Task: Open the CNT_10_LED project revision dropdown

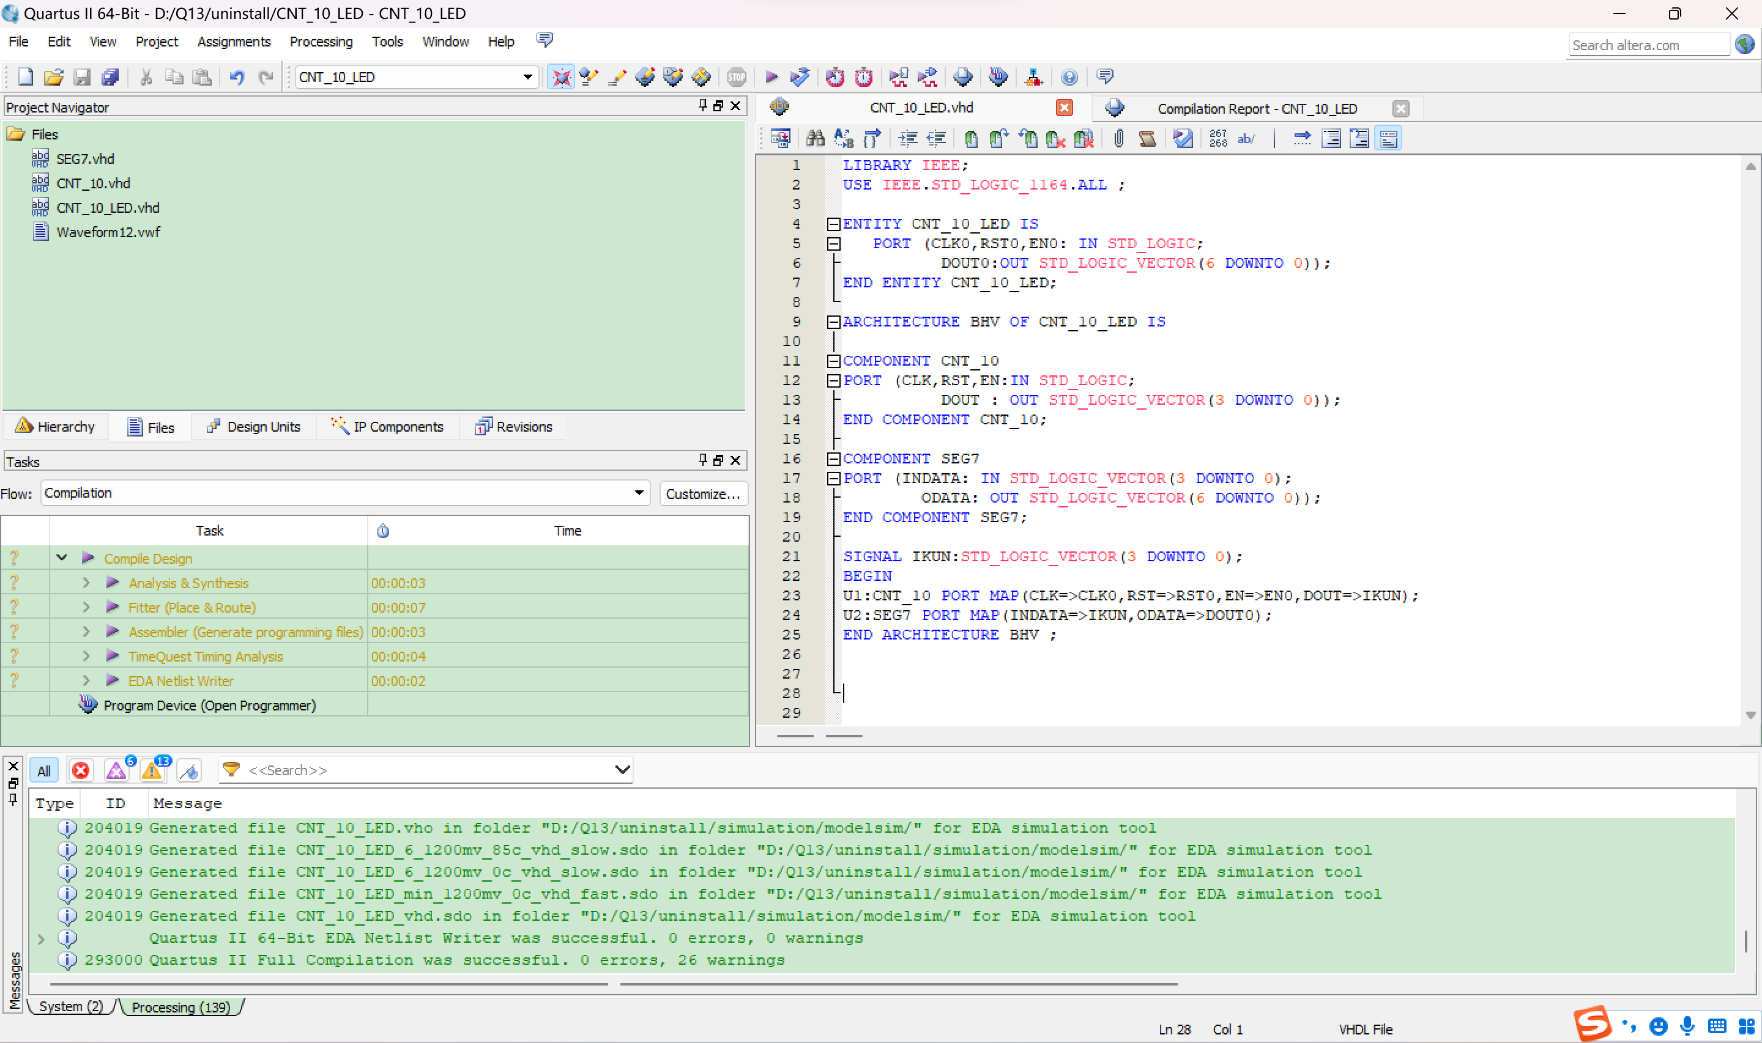Action: [x=527, y=76]
